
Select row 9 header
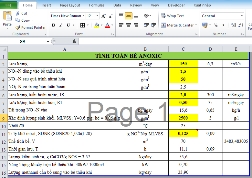click(4, 119)
